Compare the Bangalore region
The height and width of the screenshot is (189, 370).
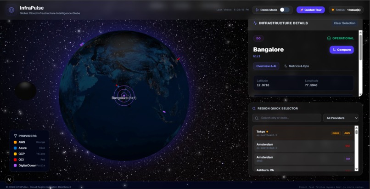(342, 50)
